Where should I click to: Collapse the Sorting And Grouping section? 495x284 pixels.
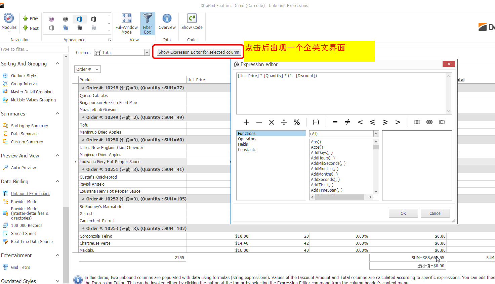click(57, 63)
